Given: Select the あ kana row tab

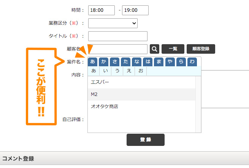Looking at the screenshot, I should point(93,62).
